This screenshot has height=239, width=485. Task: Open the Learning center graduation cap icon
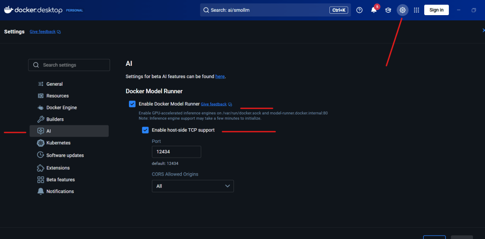coord(388,10)
